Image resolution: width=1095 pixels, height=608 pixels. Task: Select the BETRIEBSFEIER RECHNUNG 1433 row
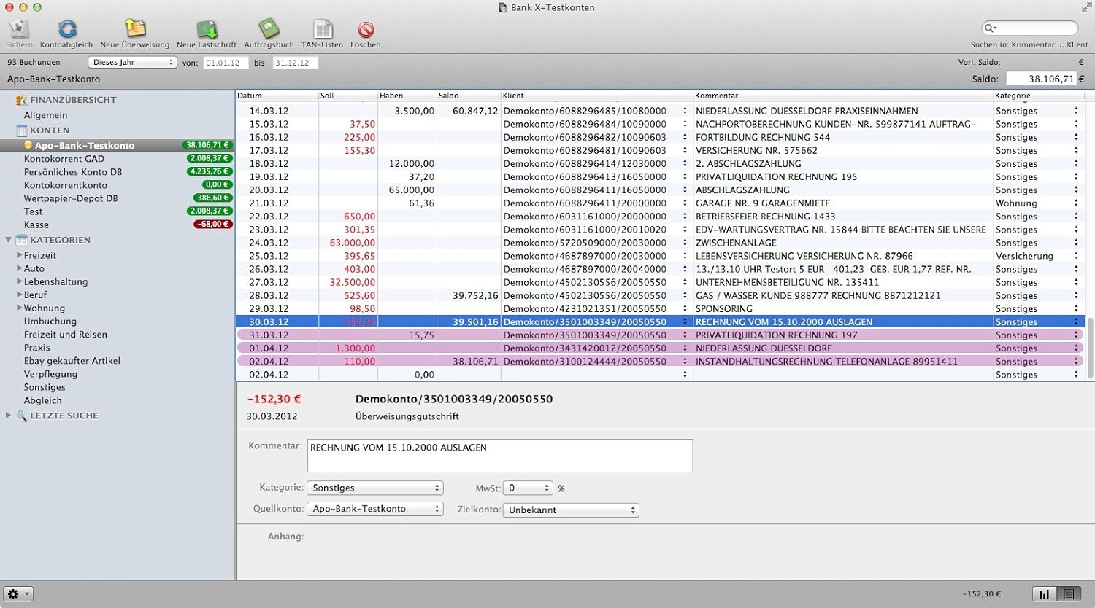[660, 217]
